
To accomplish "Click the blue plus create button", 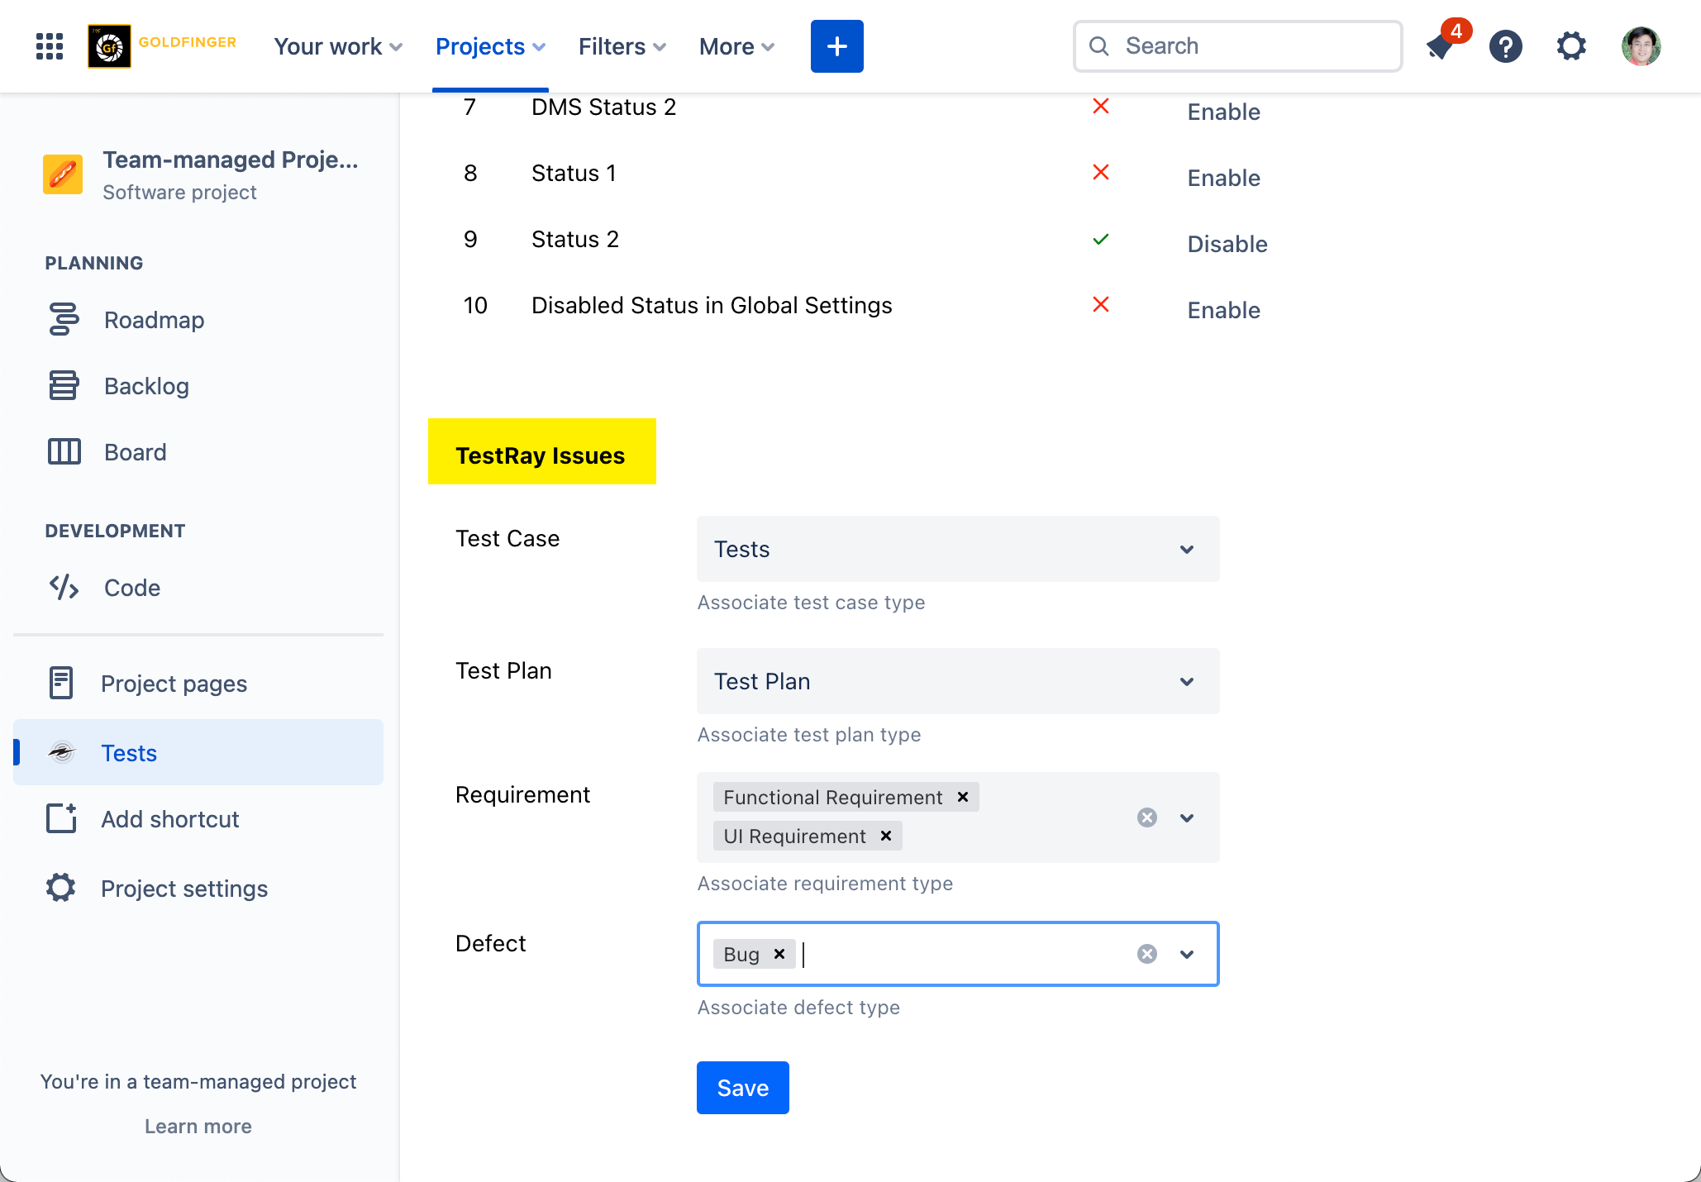I will pos(836,46).
